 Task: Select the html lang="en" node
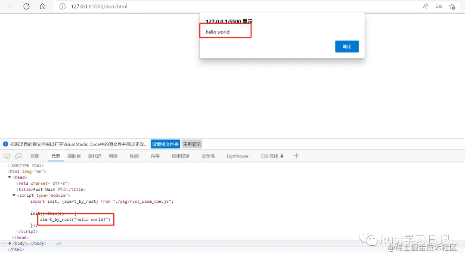click(27, 171)
